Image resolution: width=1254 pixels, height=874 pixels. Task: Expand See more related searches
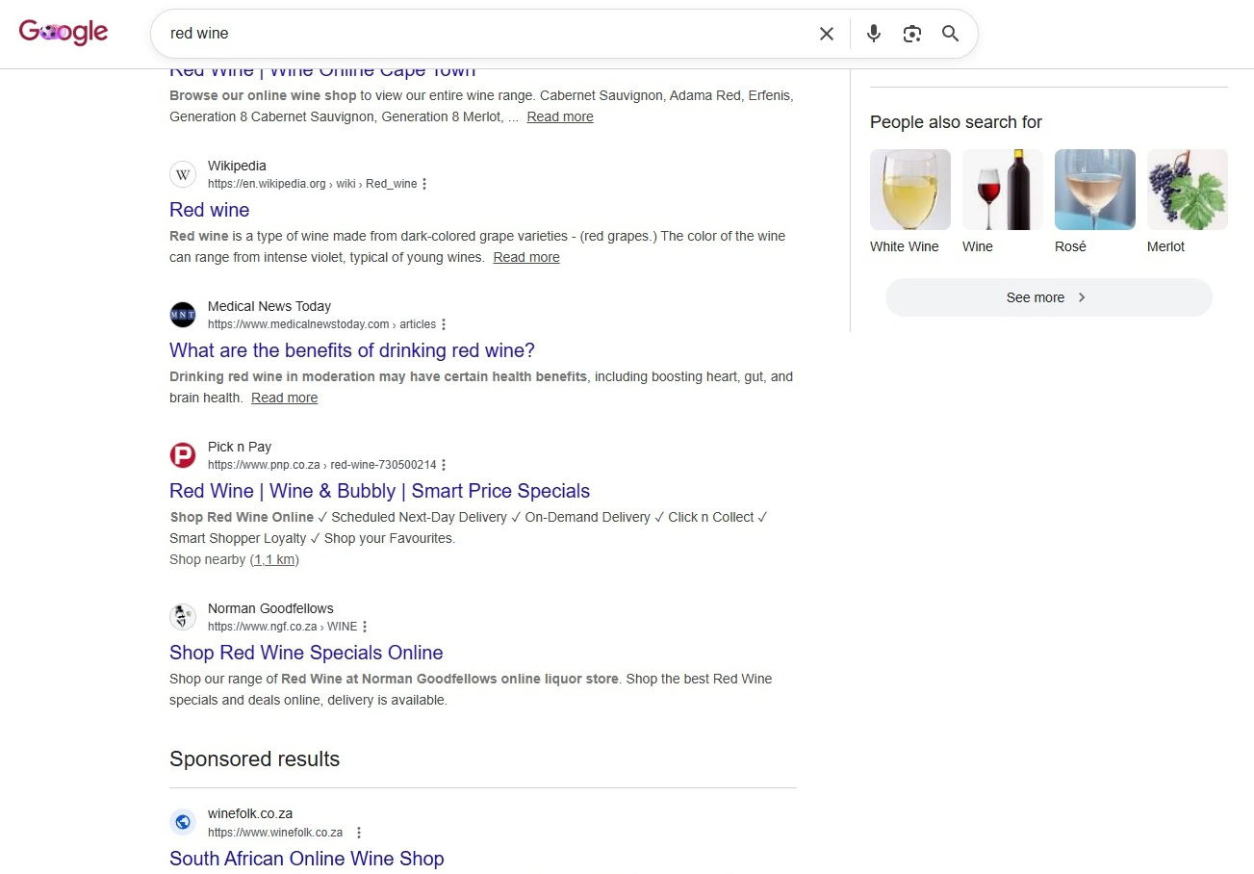click(1049, 297)
